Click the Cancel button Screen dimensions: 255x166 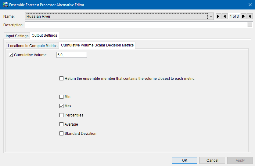pyautogui.click(x=212, y=160)
